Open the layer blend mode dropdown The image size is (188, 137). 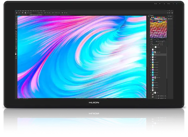pyautogui.click(x=154, y=43)
